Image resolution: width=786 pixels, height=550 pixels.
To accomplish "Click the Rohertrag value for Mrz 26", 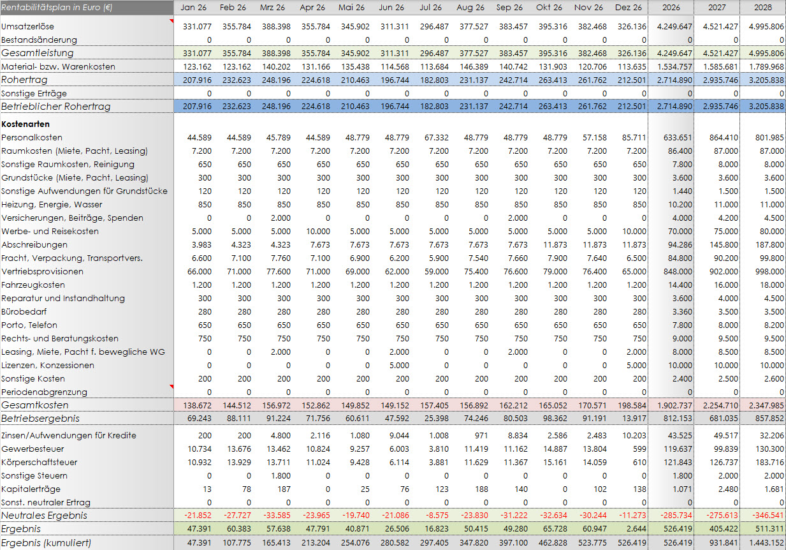I will point(273,80).
